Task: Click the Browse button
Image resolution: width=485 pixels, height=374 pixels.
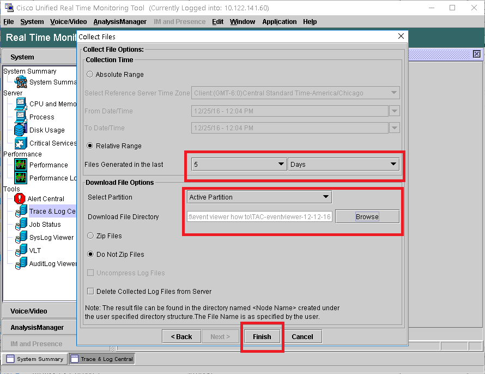Action: coord(367,216)
